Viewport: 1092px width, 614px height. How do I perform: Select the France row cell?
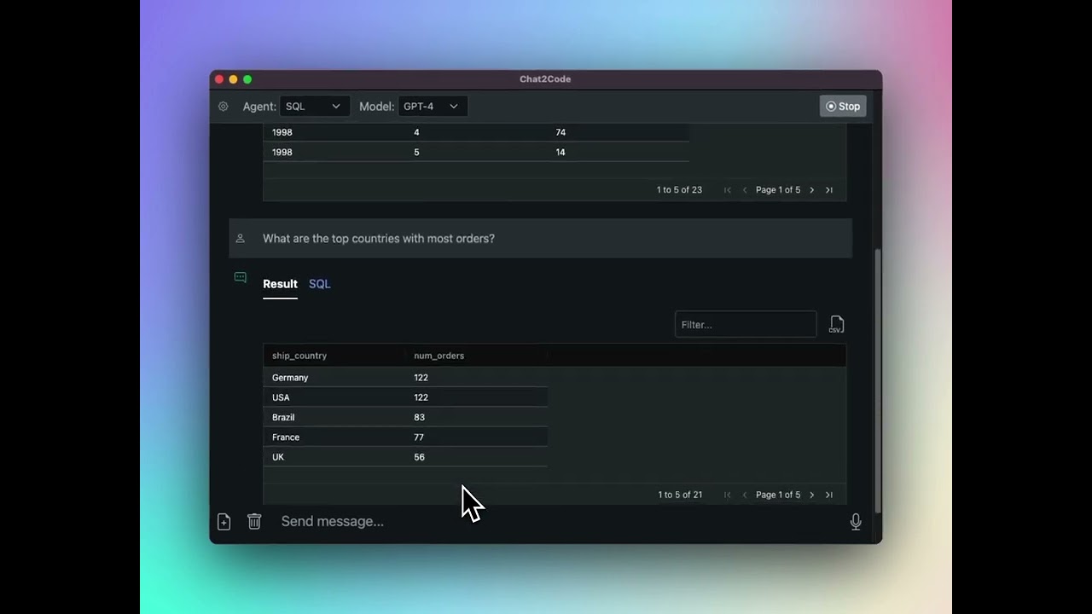coord(286,437)
